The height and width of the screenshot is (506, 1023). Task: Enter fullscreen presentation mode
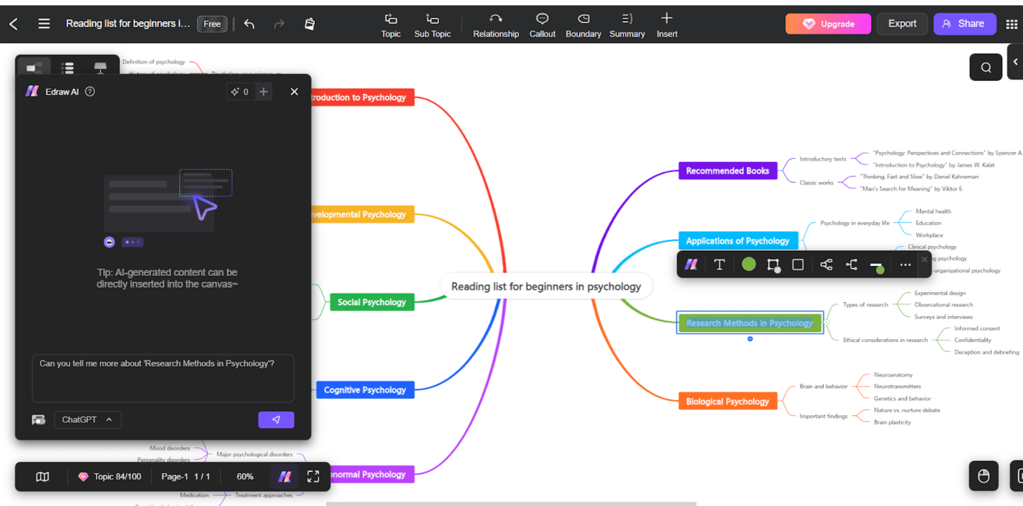point(313,476)
